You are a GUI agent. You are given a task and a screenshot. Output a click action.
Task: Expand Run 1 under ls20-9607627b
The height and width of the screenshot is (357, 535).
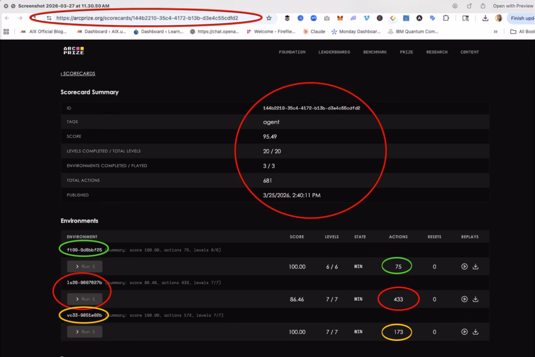tap(85, 299)
